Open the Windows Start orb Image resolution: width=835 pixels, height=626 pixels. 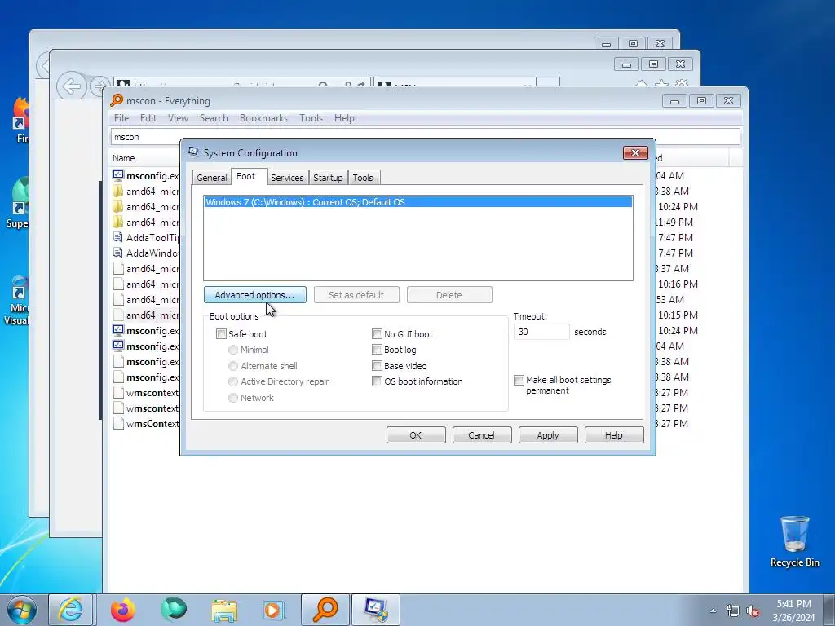coord(22,610)
